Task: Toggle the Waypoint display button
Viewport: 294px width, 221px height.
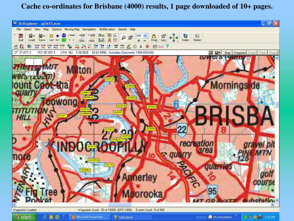Action: tap(239, 53)
